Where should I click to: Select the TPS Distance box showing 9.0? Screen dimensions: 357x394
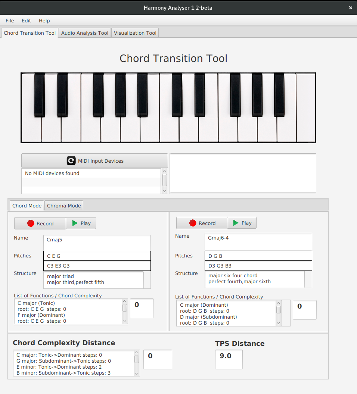tap(229, 359)
